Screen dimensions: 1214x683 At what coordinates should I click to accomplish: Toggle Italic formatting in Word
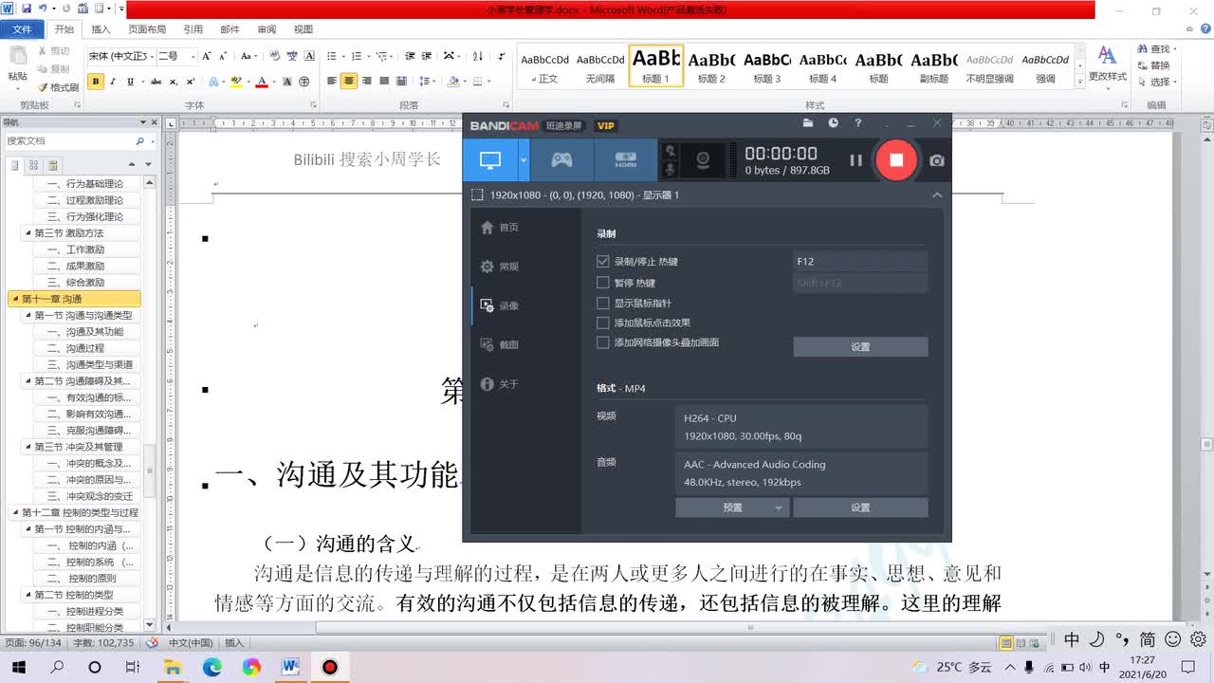coord(113,82)
